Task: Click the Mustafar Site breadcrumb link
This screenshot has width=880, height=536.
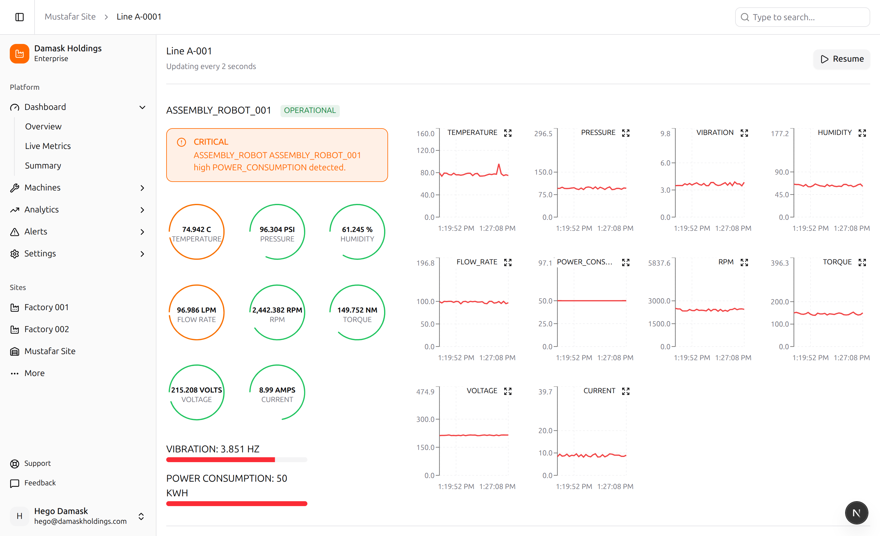Action: pos(70,17)
